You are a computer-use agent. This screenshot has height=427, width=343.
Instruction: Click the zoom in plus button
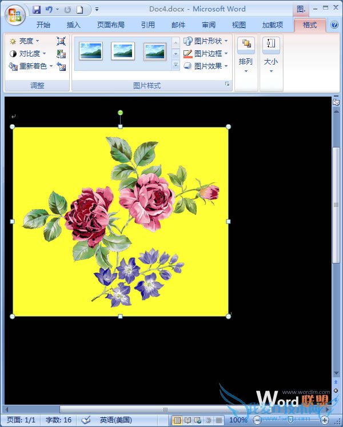pyautogui.click(x=325, y=420)
